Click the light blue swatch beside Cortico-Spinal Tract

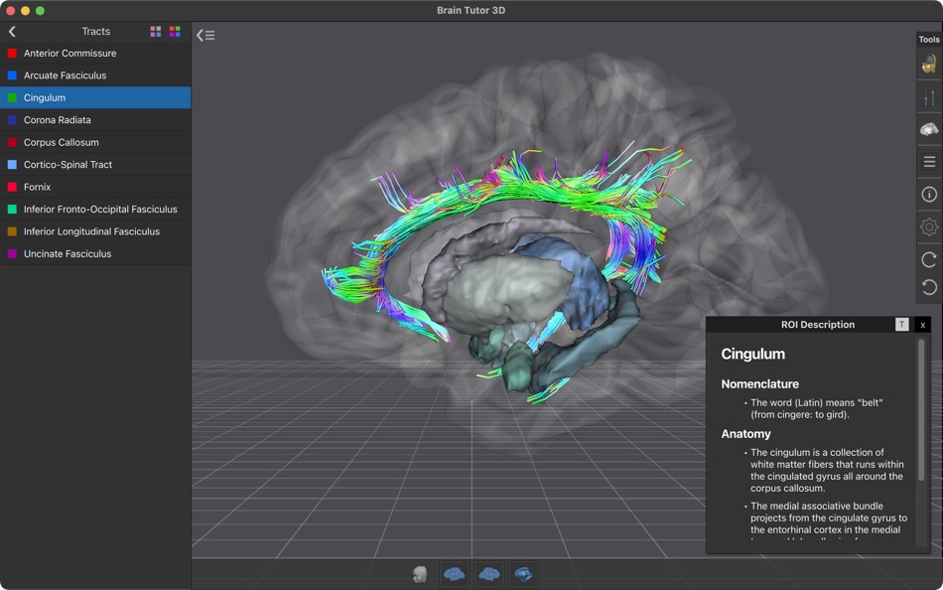click(12, 165)
